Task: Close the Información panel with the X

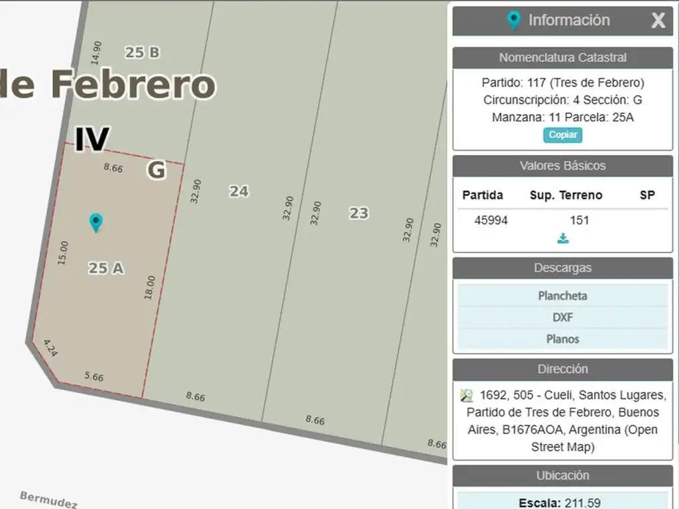Action: 658,21
